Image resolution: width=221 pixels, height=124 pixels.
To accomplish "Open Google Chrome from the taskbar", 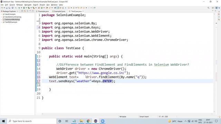I will pyautogui.click(x=88, y=121).
